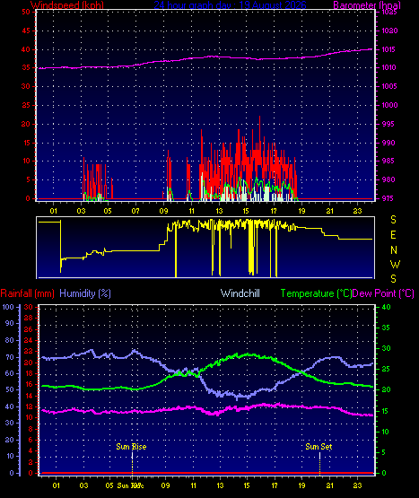Viewport: 419px width, 498px height.
Task: Click the Windspeed (kph) axis title
Action: click(x=67, y=5)
